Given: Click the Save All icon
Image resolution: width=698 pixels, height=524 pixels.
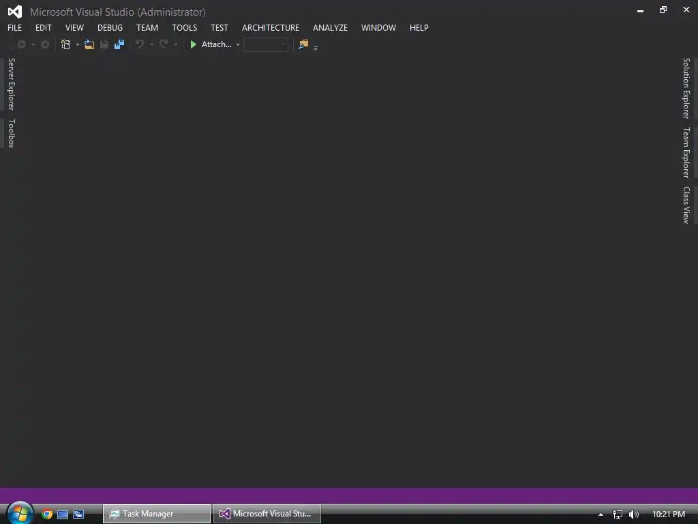Looking at the screenshot, I should (119, 44).
